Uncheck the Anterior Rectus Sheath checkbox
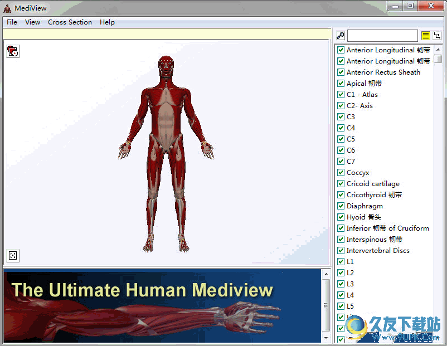The height and width of the screenshot is (346, 447). tap(341, 72)
